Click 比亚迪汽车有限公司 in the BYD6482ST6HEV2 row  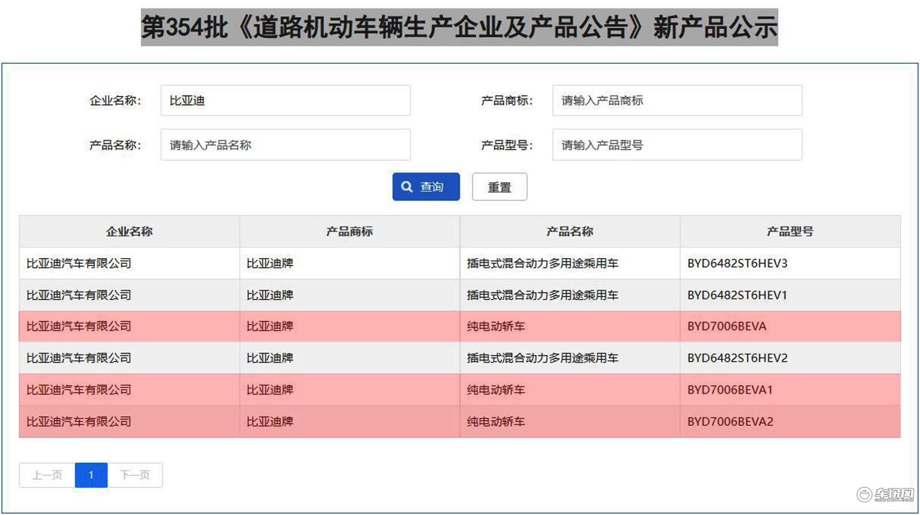79,358
